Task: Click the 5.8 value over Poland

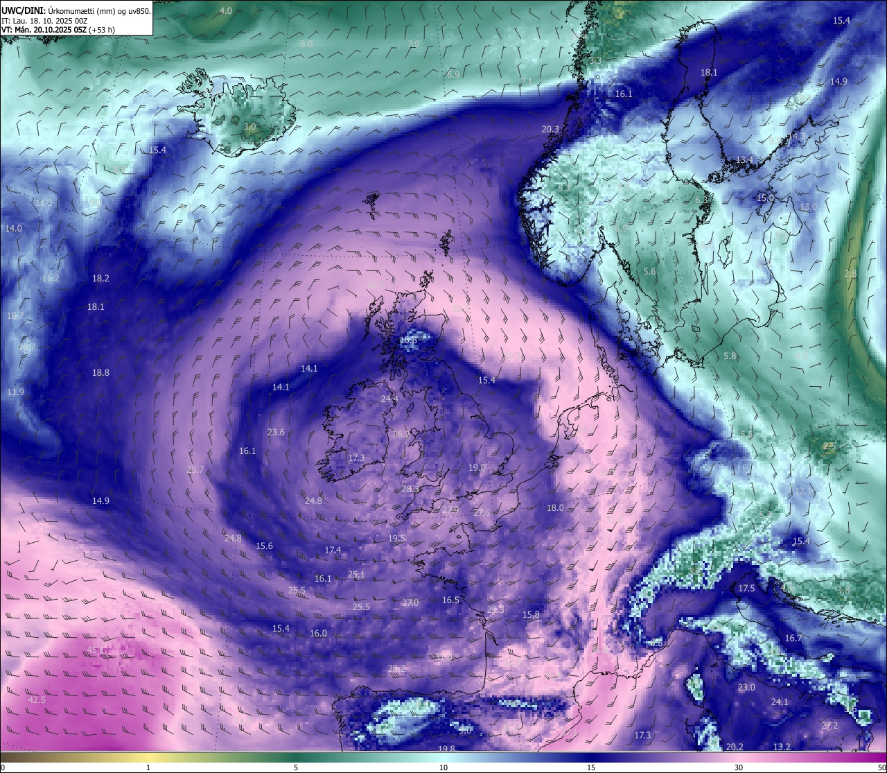Action: [730, 356]
